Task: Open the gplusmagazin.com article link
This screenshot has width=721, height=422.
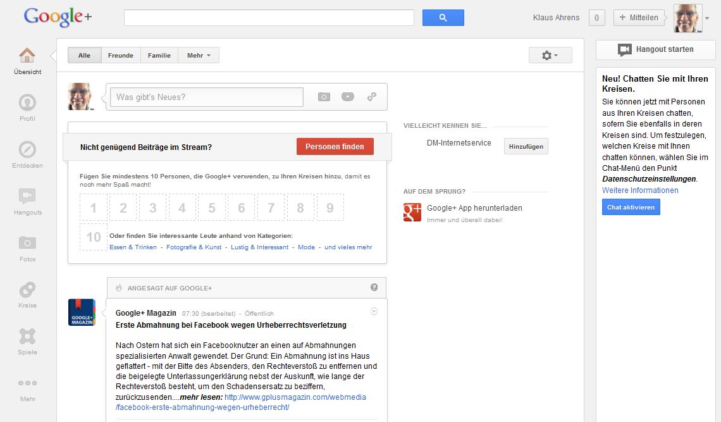Action: pyautogui.click(x=241, y=402)
